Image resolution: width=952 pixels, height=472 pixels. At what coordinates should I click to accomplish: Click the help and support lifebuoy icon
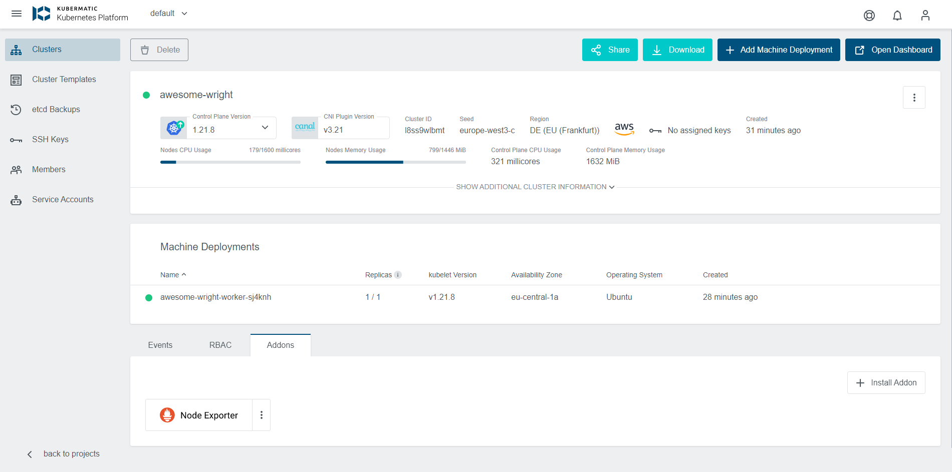[x=869, y=16]
